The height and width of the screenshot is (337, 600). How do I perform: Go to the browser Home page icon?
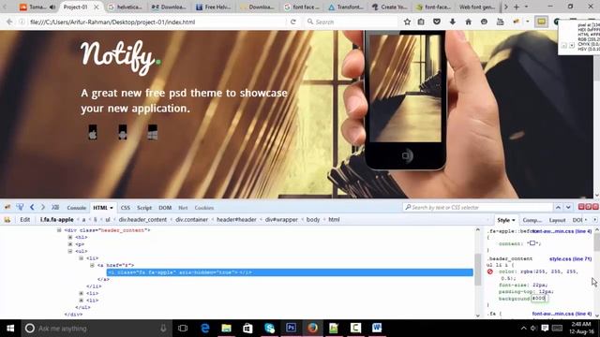pyautogui.click(x=468, y=22)
